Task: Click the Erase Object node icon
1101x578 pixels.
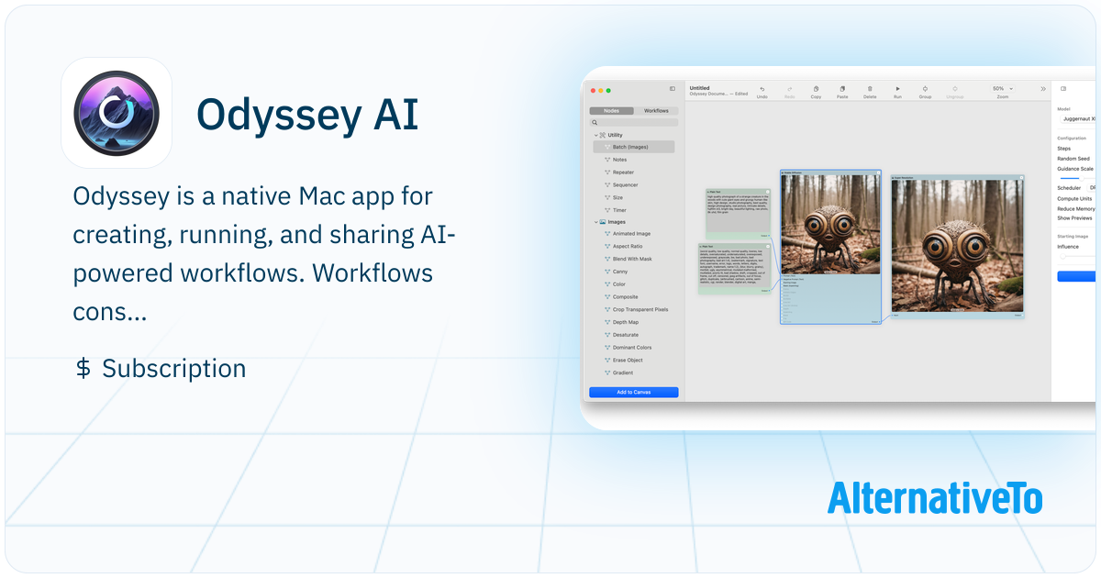Action: (x=607, y=360)
